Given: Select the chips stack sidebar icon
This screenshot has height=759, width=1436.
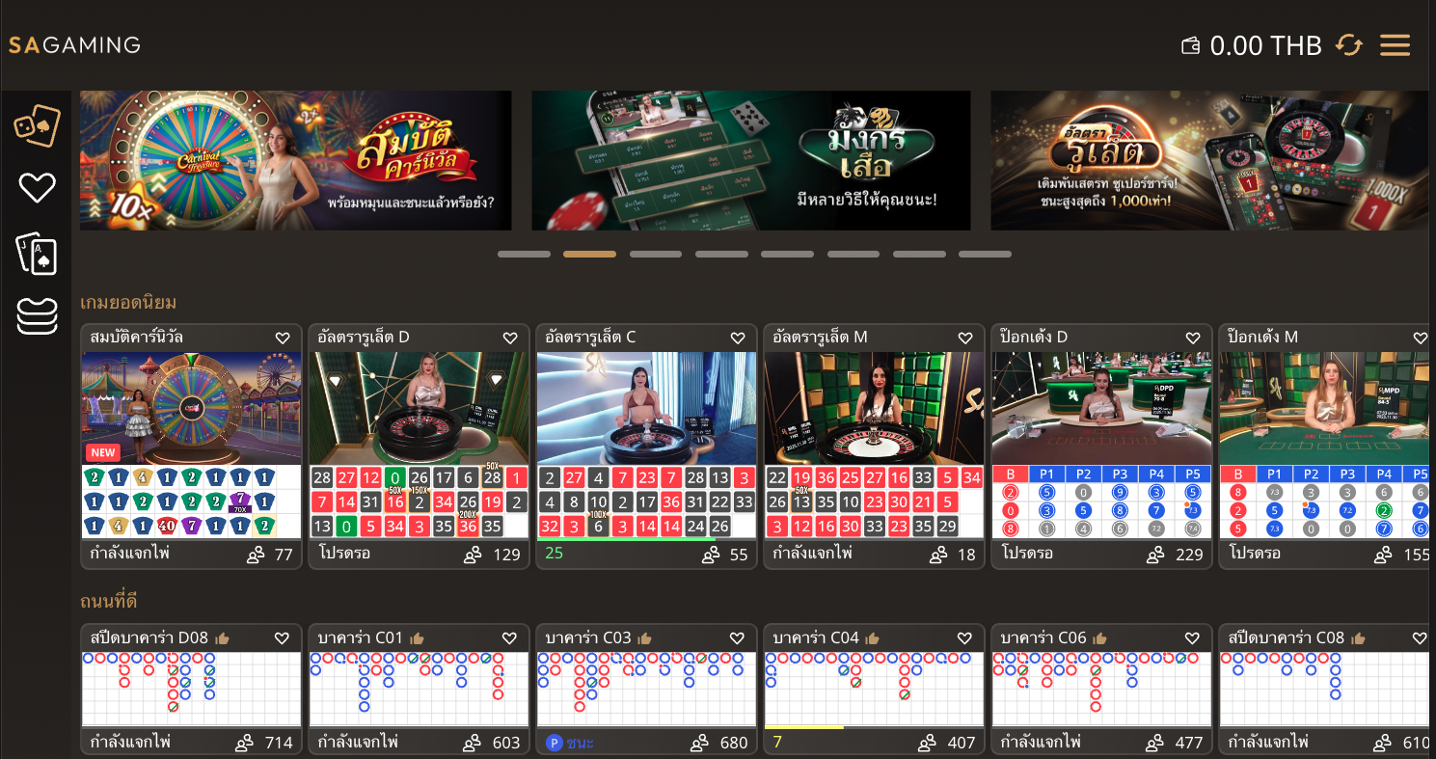Looking at the screenshot, I should pyautogui.click(x=37, y=316).
